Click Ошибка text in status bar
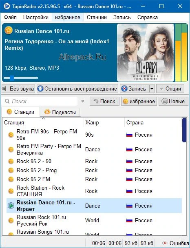 179,243
